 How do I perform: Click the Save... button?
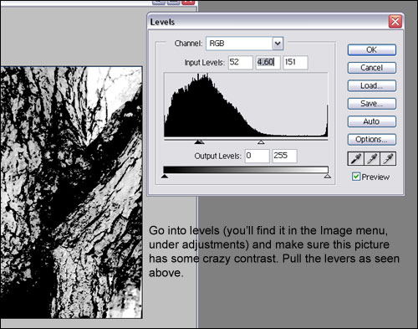pyautogui.click(x=372, y=104)
